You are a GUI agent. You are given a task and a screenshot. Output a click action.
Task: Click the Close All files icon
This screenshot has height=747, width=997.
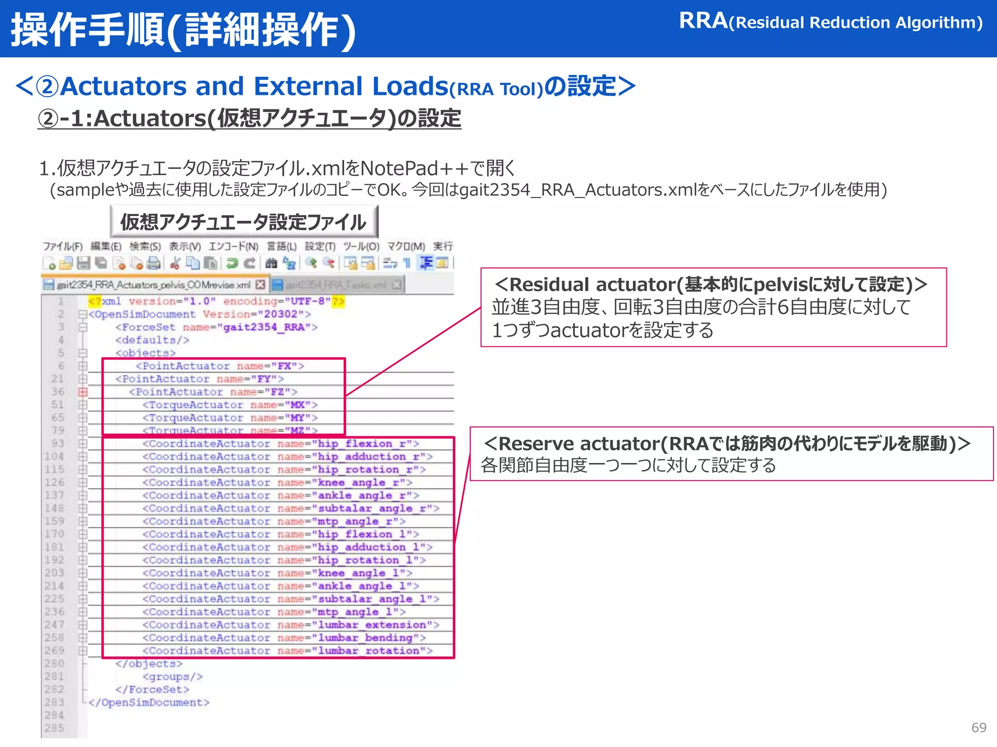tap(136, 263)
